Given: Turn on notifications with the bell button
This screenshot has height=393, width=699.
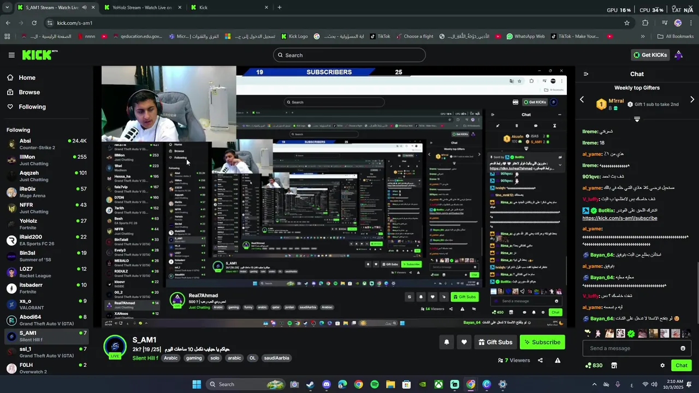Looking at the screenshot, I should point(447,342).
